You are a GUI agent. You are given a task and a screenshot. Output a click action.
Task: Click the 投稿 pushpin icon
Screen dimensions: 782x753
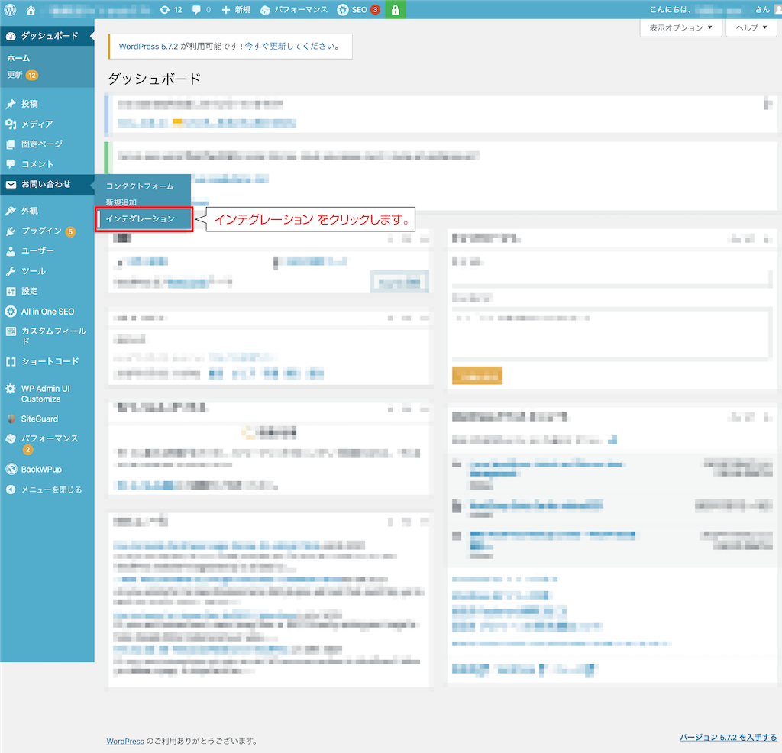(11, 104)
